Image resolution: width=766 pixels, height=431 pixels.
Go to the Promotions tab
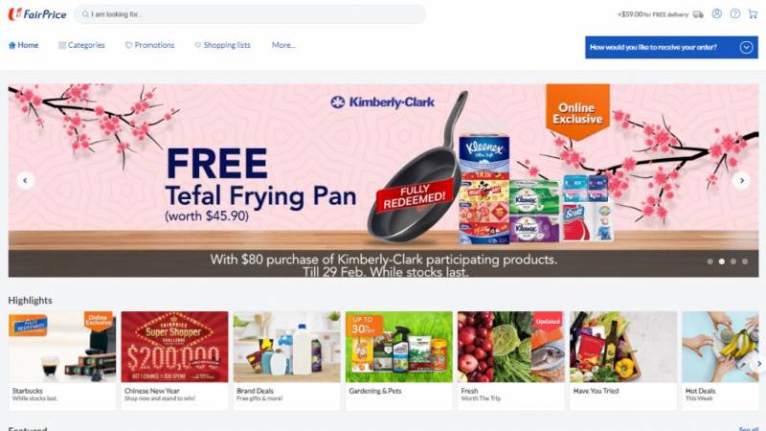150,45
